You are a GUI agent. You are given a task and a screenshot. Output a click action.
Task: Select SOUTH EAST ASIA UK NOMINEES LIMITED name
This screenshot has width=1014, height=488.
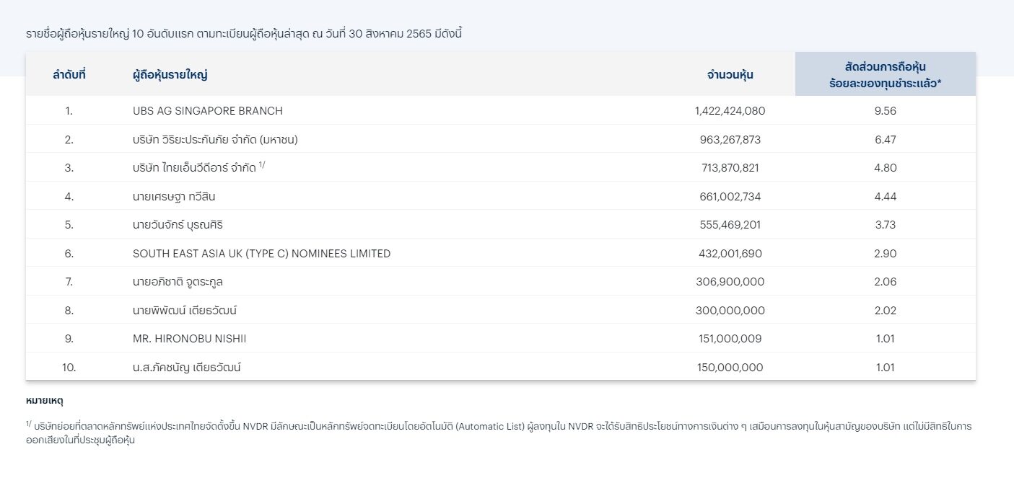click(x=261, y=254)
